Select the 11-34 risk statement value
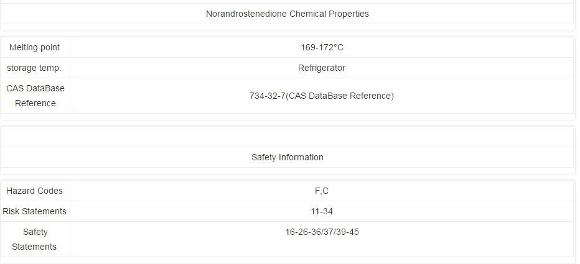 pyautogui.click(x=322, y=211)
